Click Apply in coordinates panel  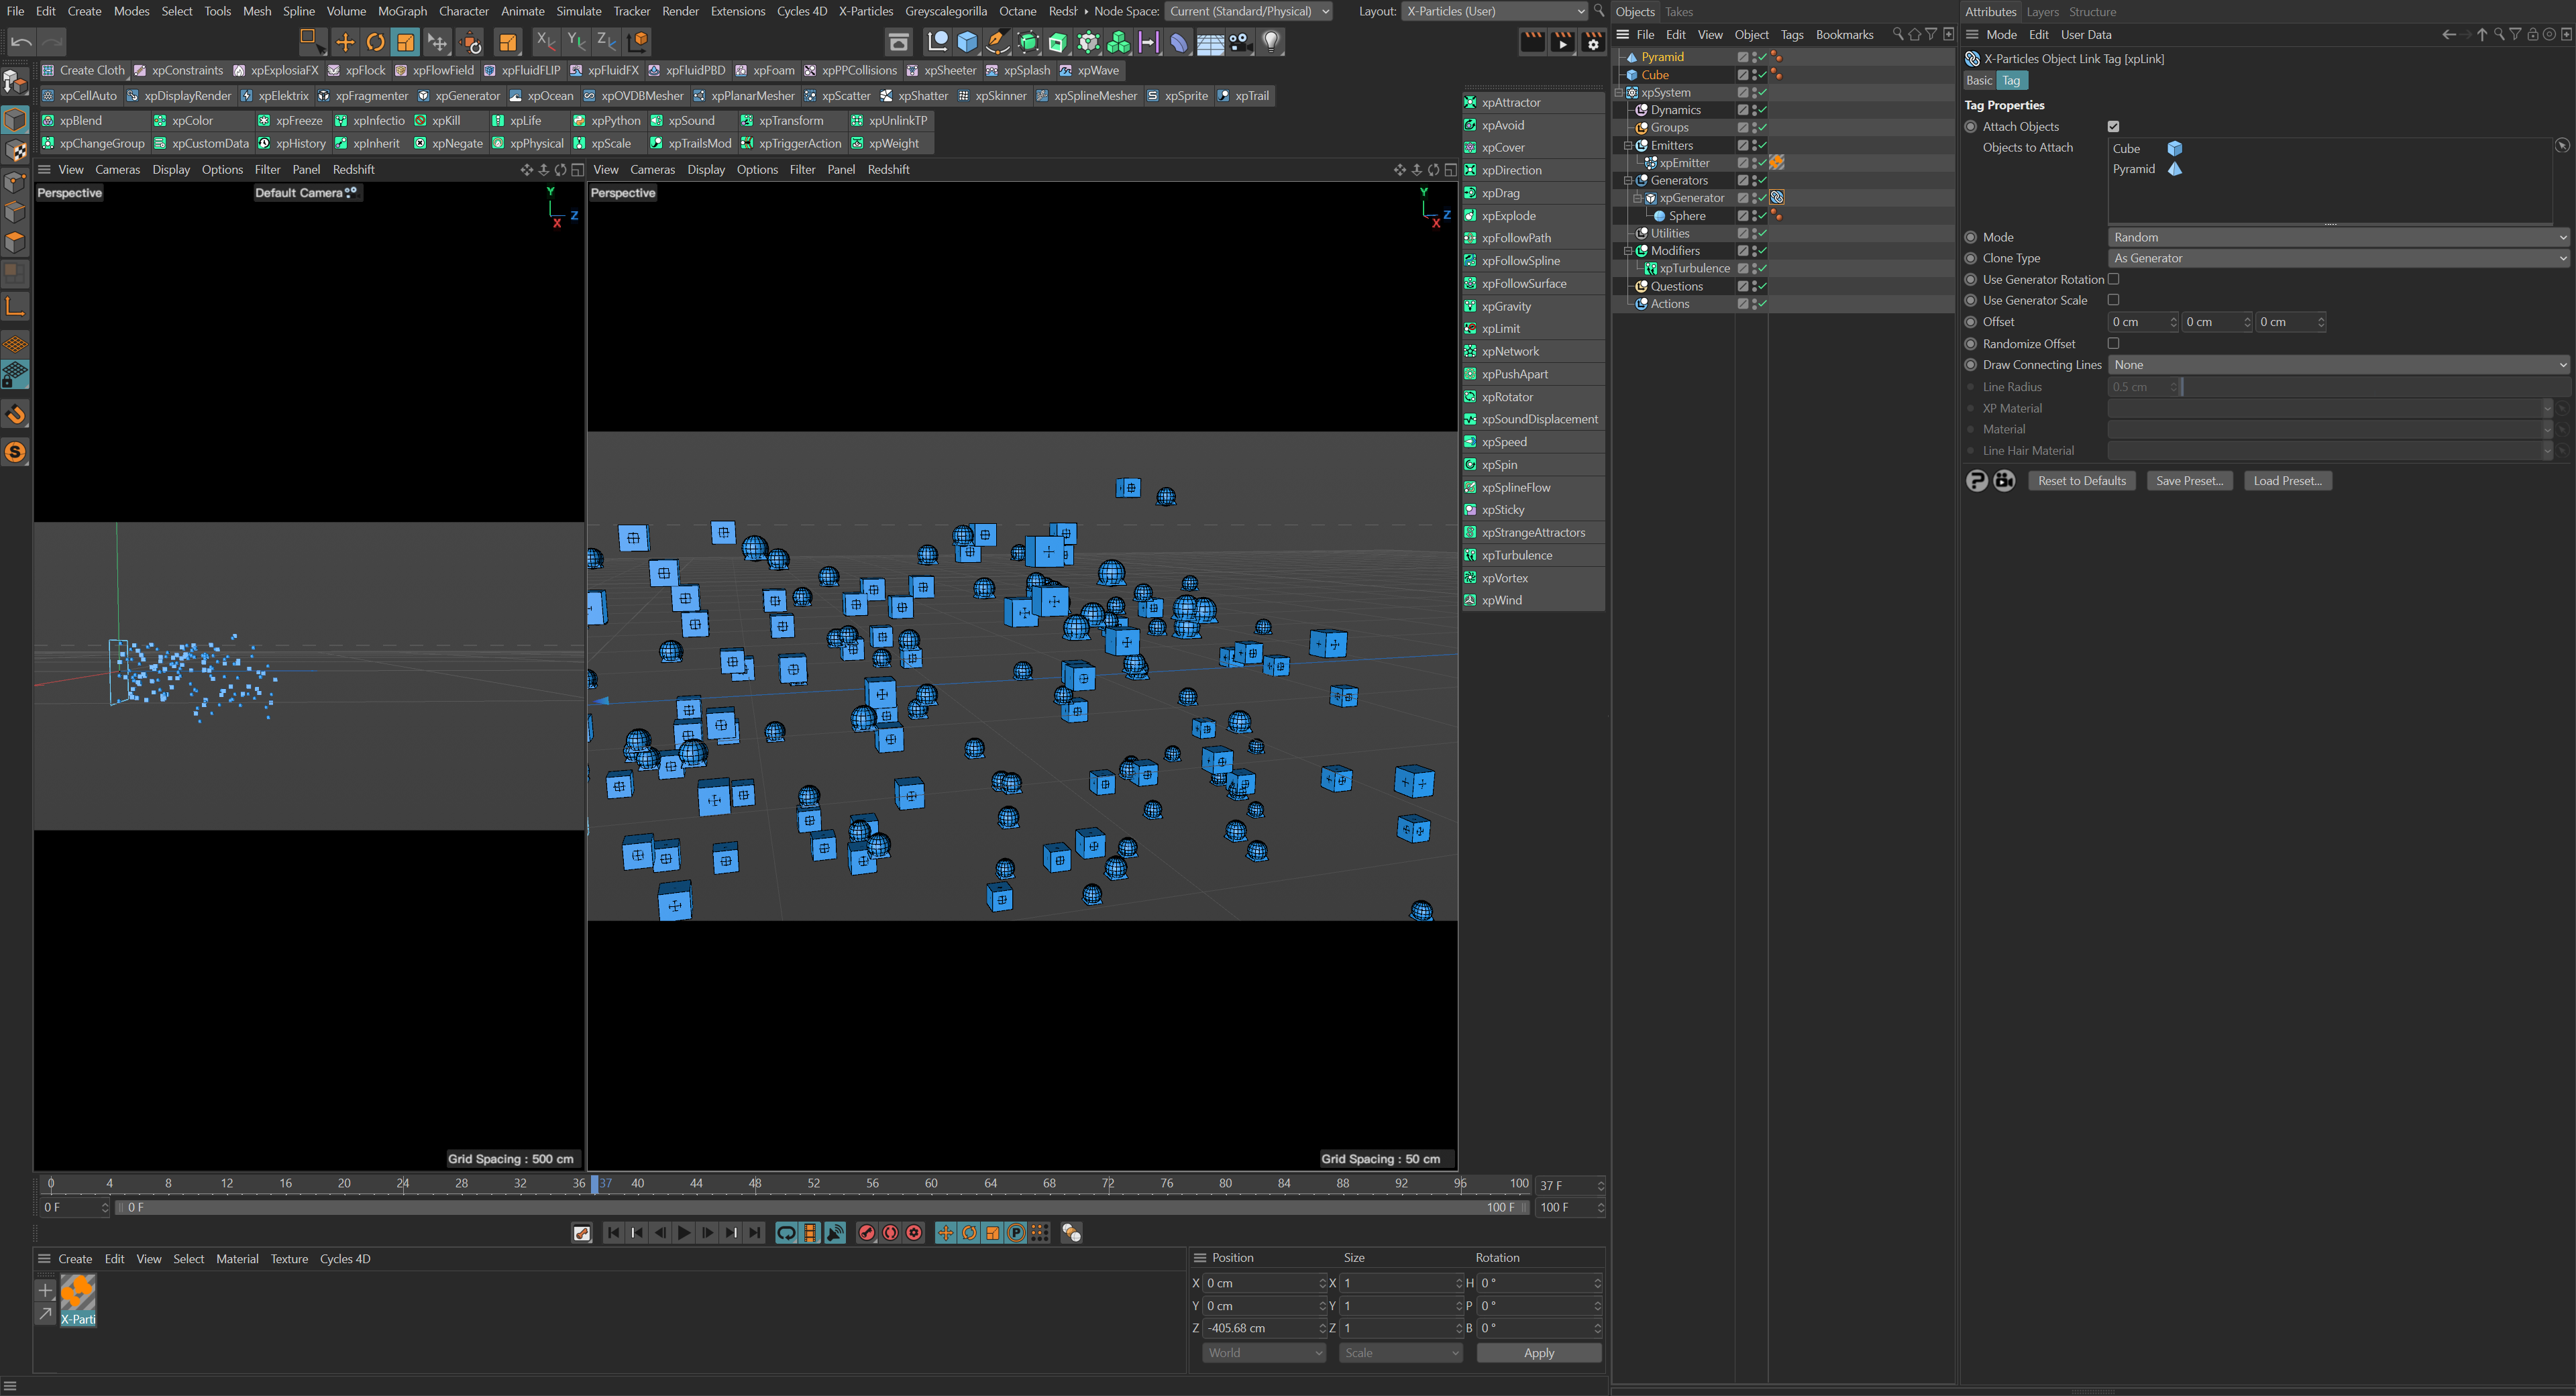pos(1539,1353)
